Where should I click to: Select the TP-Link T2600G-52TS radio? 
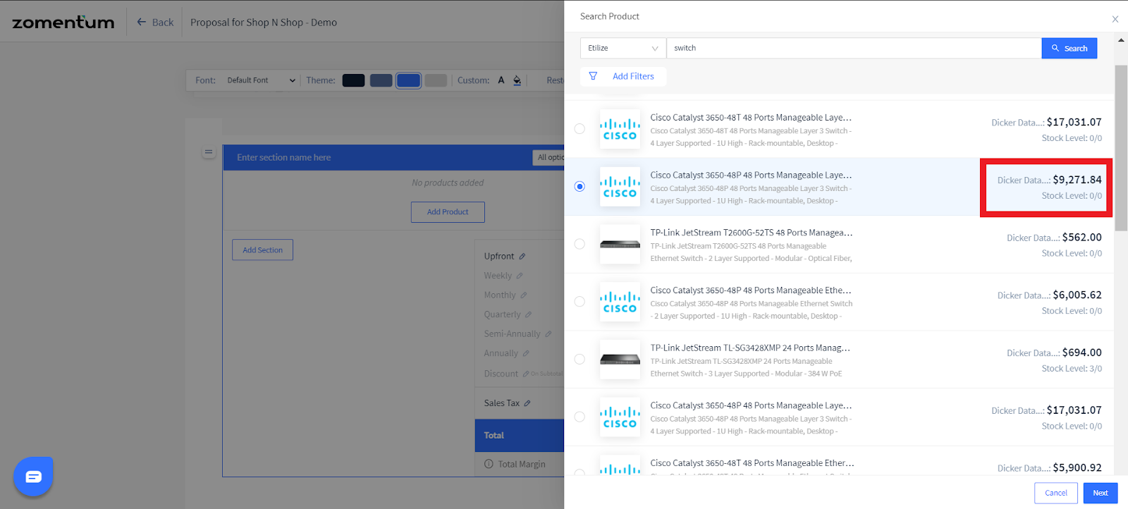tap(580, 244)
